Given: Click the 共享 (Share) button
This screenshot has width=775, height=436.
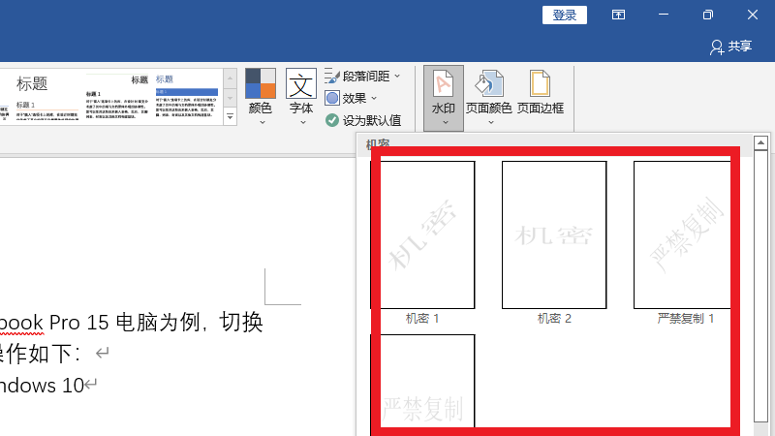Looking at the screenshot, I should tap(730, 46).
